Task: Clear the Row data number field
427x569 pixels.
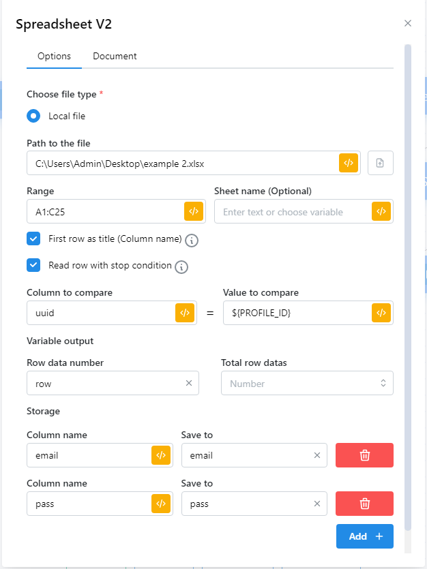Action: (189, 383)
